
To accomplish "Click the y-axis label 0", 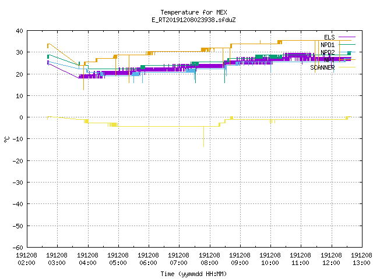I will 22,117.
